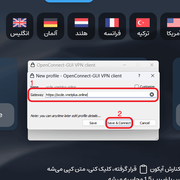This screenshot has width=180, height=180.
Task: Choose the USA flag server tile
Action: (x=170, y=26)
